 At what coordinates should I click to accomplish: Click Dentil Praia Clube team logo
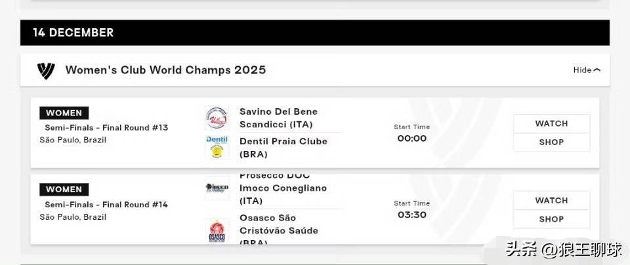pos(217,147)
